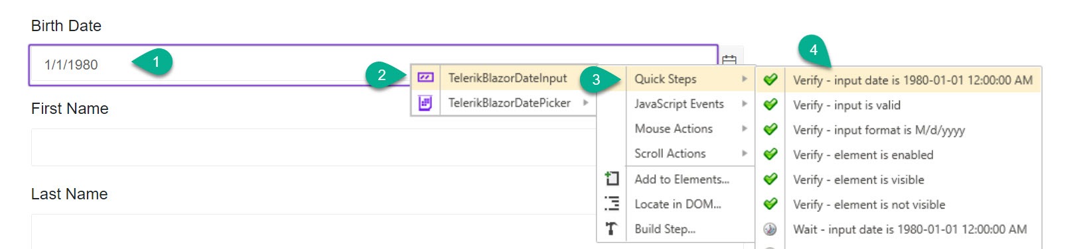The width and height of the screenshot is (1081, 249).
Task: Click the Build Step hammer icon
Action: click(612, 228)
